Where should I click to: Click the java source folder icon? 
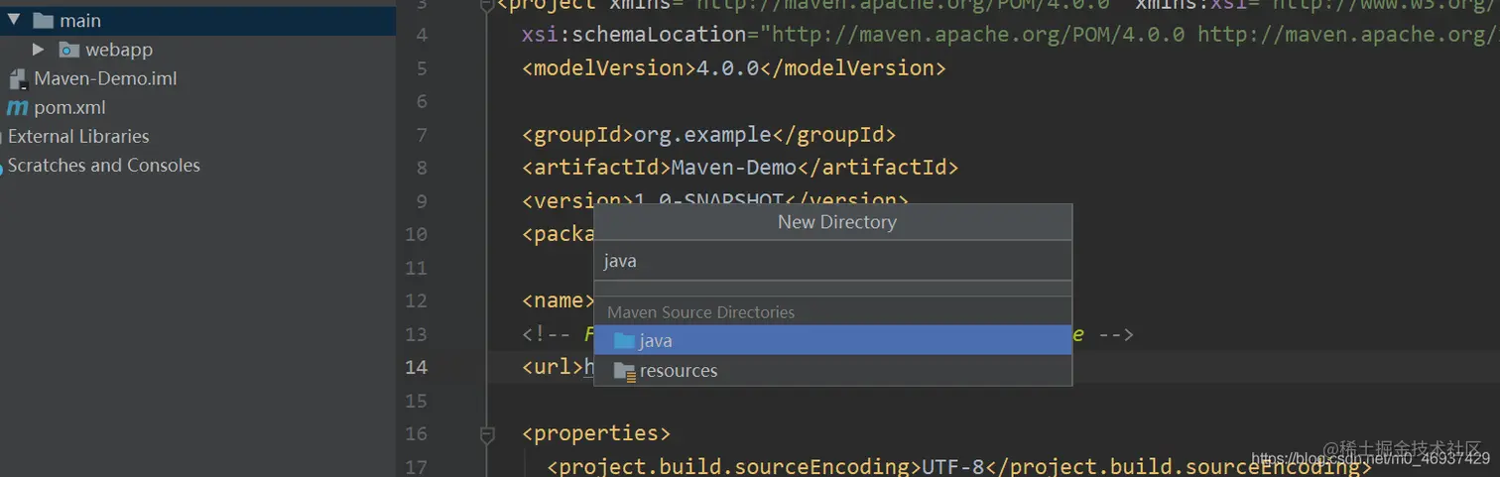coord(624,340)
